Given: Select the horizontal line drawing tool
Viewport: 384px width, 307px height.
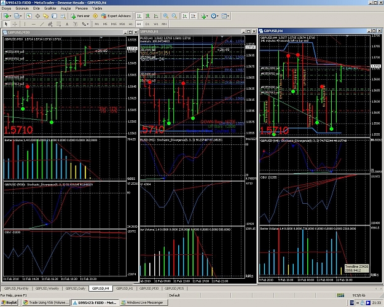Looking at the screenshot, I should coord(34,24).
